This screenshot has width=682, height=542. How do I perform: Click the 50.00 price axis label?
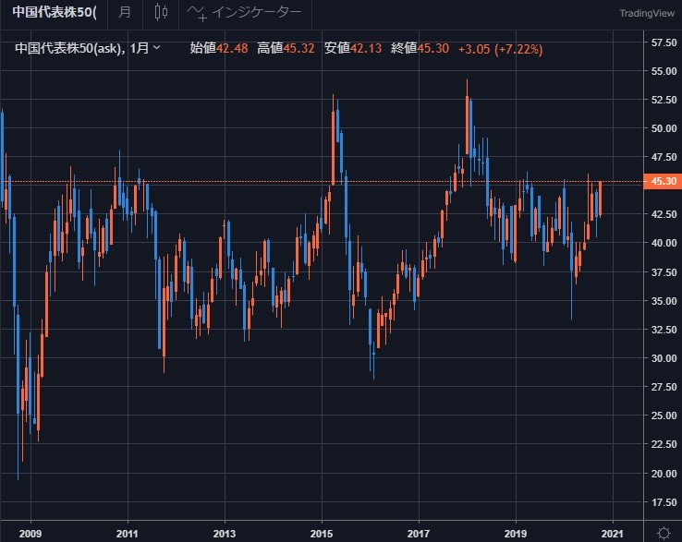664,128
